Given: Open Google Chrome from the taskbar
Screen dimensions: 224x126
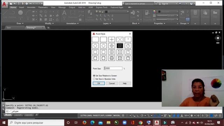Looking at the screenshot, I should click(141, 122).
